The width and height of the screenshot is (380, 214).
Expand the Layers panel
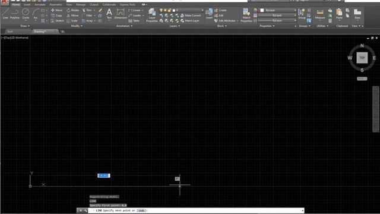point(175,26)
